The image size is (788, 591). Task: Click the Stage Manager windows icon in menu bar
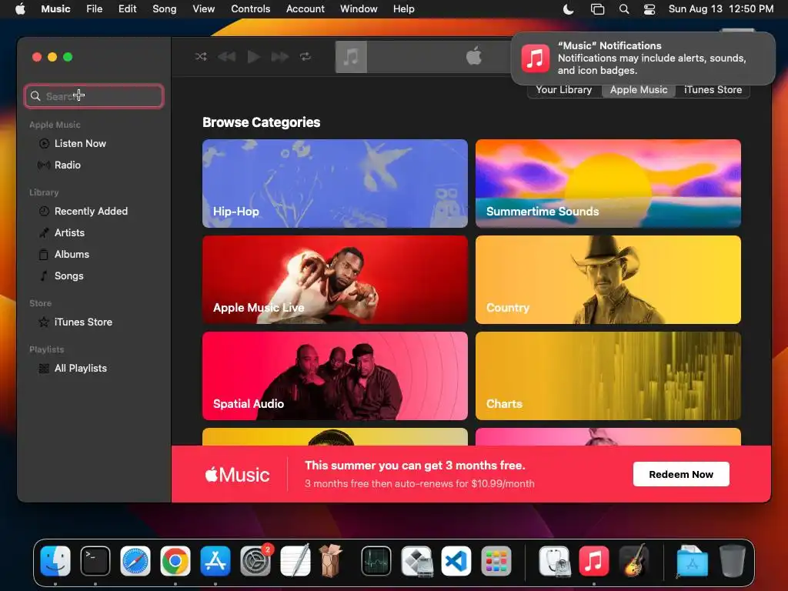597,9
